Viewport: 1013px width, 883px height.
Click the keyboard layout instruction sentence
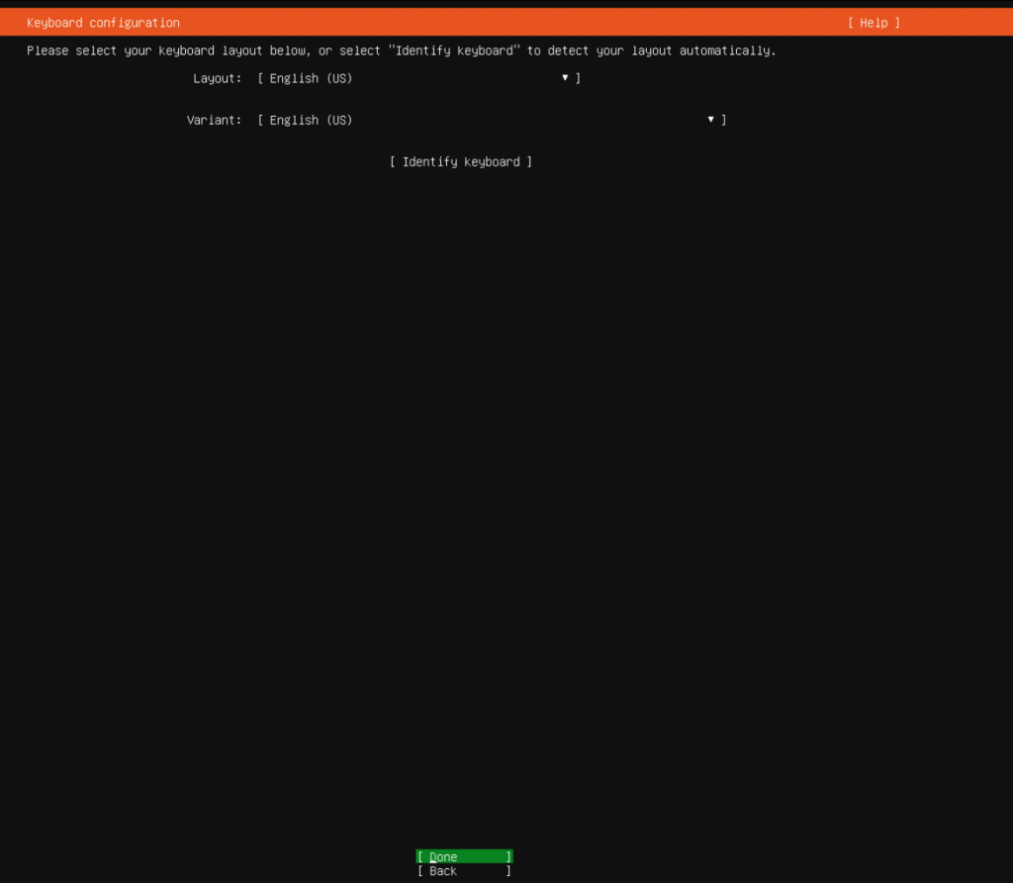tap(401, 50)
